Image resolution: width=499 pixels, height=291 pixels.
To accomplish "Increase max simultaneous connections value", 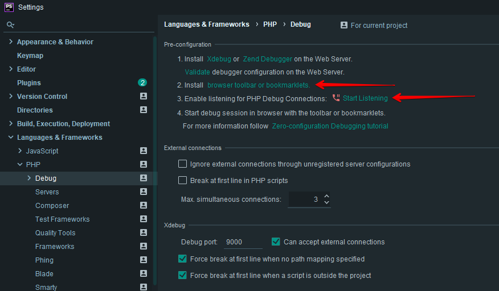I will [x=326, y=196].
